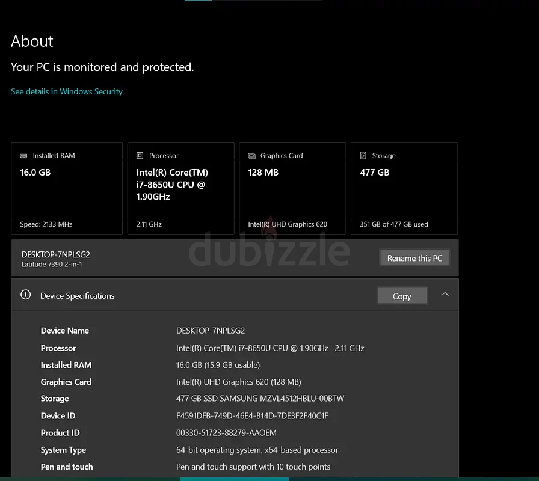Click the Installed RAM memory chip icon
The height and width of the screenshot is (481, 539).
click(x=23, y=156)
